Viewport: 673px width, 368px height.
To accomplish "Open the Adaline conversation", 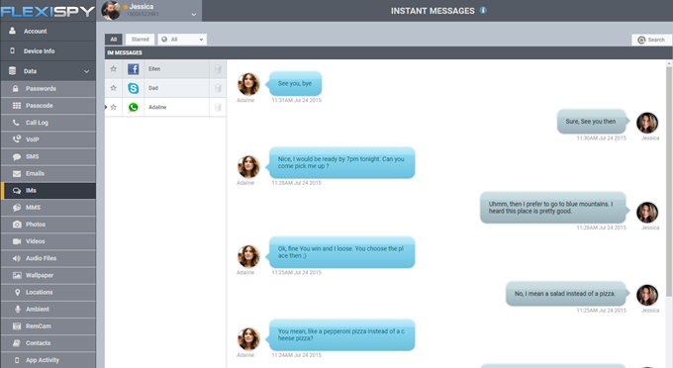I will coord(165,107).
